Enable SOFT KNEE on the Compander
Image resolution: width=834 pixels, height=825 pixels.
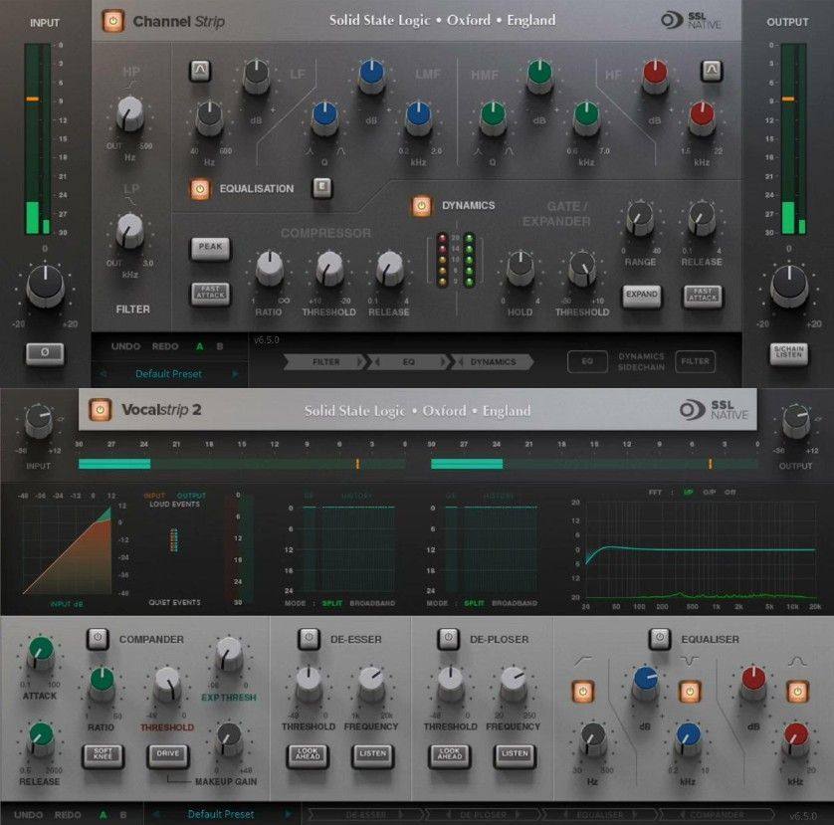103,757
